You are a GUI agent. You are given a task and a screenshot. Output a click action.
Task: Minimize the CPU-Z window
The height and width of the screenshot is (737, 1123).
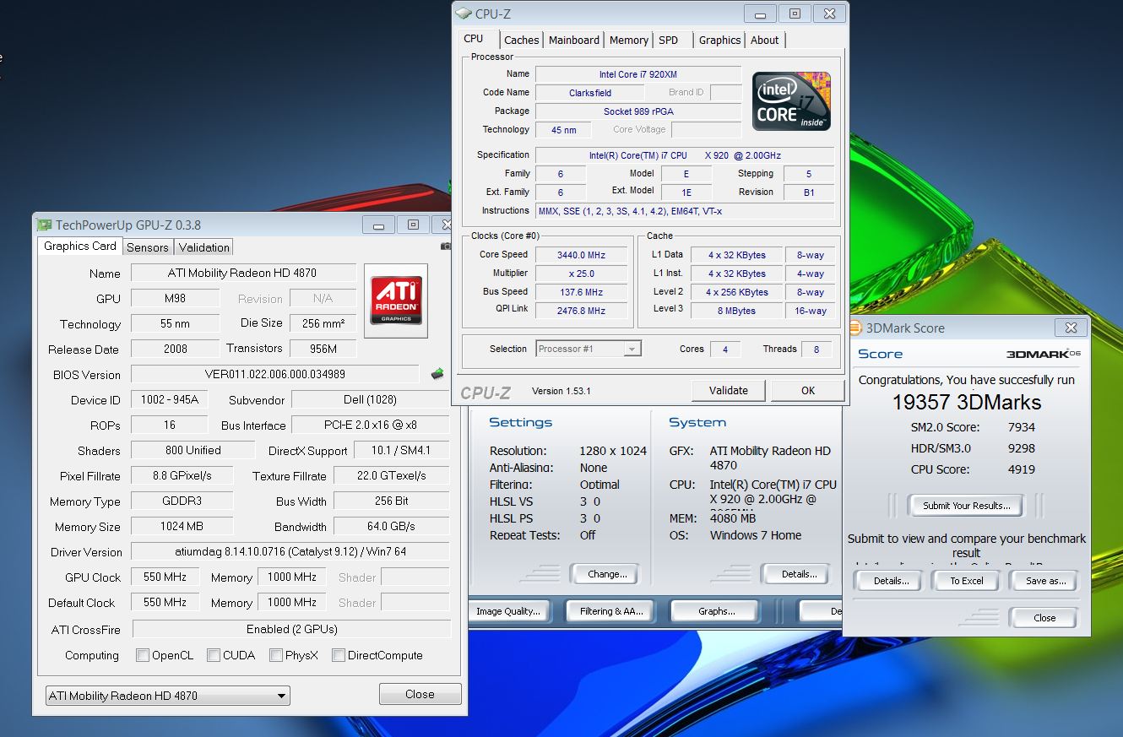click(x=761, y=14)
